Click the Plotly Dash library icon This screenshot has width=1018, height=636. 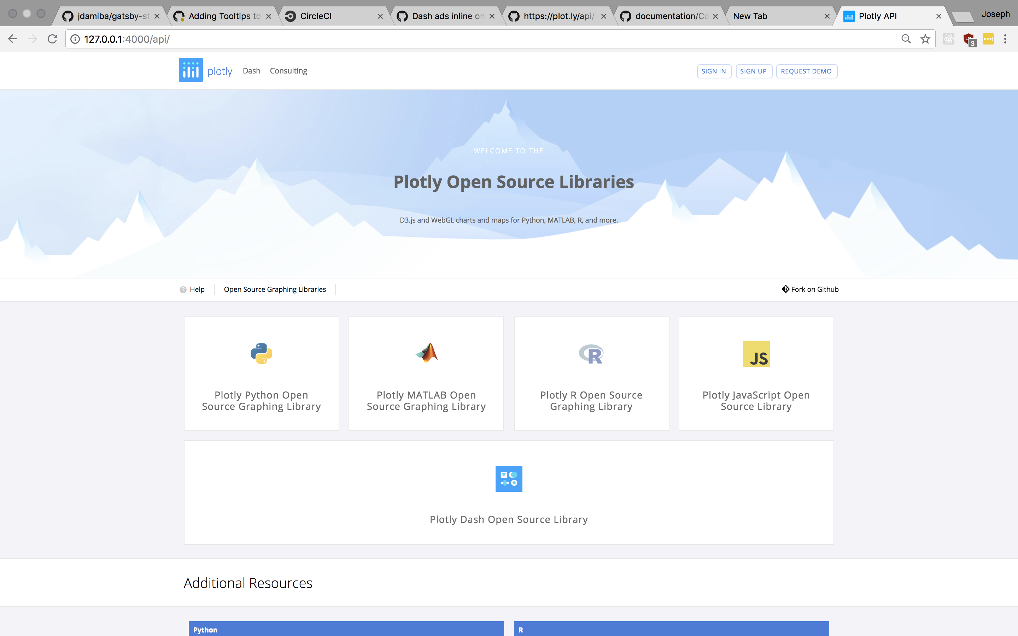[x=509, y=478]
